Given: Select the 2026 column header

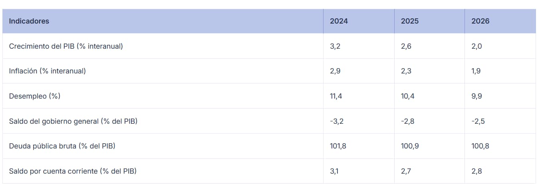Looking at the screenshot, I should click(x=480, y=21).
